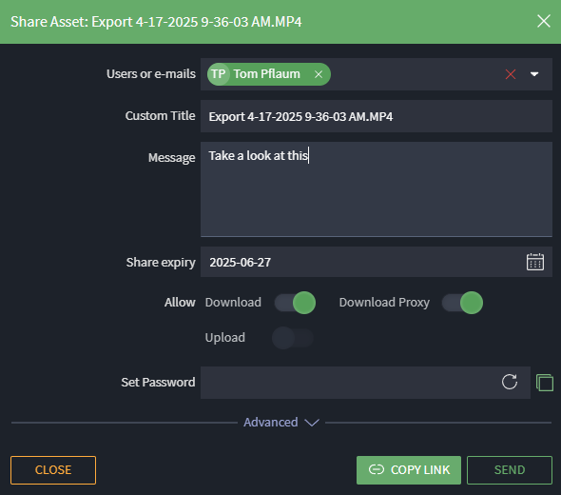The height and width of the screenshot is (495, 561).
Task: Open the users dropdown arrow
Action: pyautogui.click(x=534, y=74)
